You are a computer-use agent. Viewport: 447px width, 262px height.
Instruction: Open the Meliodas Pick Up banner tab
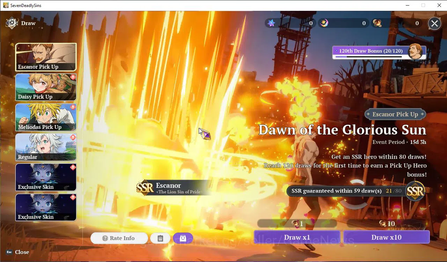tap(46, 117)
